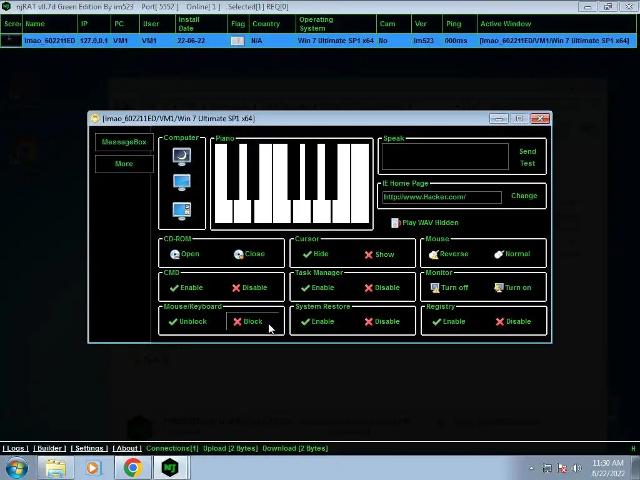Switch to the MessageBox tab

pos(124,142)
